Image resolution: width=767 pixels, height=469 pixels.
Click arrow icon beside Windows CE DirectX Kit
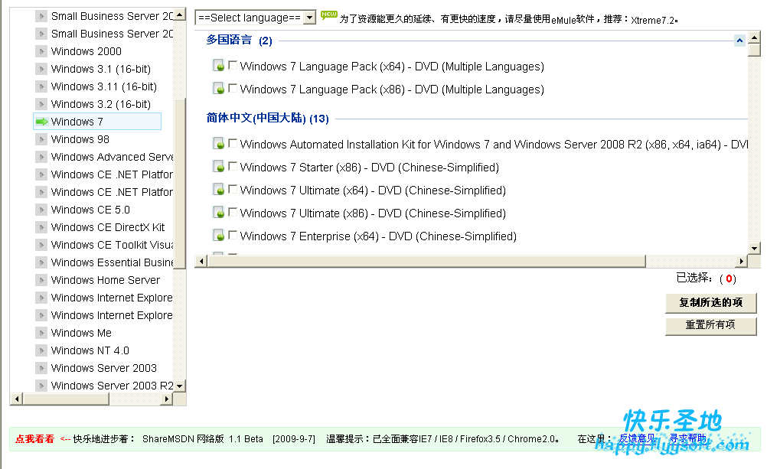tap(41, 227)
